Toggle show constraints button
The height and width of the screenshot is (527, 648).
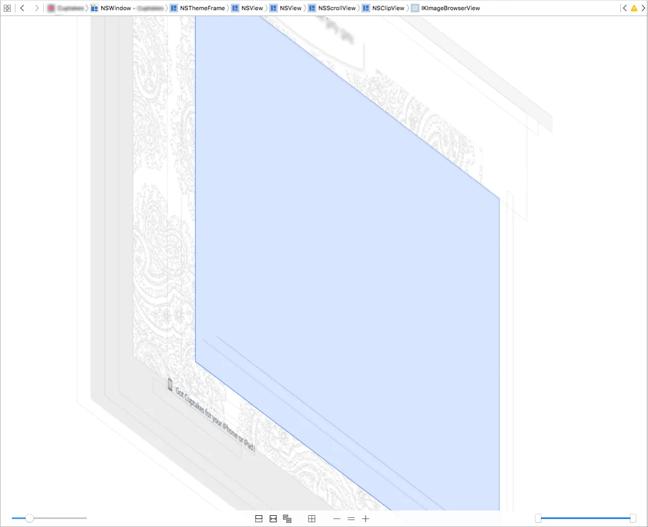tap(273, 518)
